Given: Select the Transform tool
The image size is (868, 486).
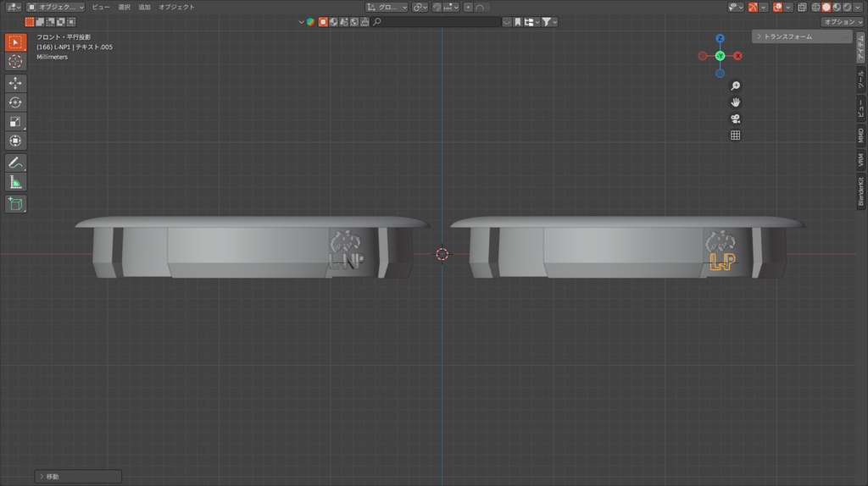Looking at the screenshot, I should click(x=15, y=141).
